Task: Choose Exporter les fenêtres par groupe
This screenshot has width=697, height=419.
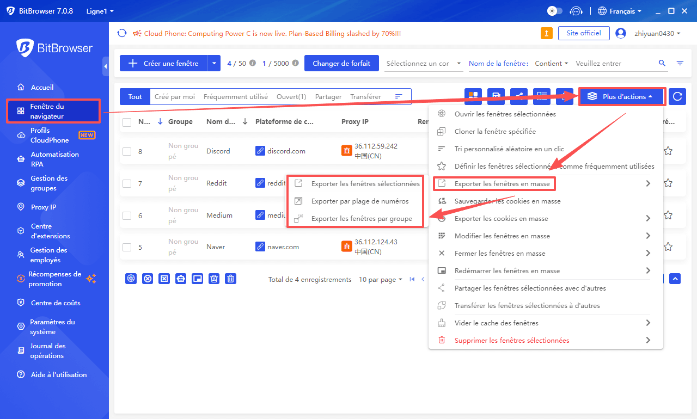Action: (360, 219)
